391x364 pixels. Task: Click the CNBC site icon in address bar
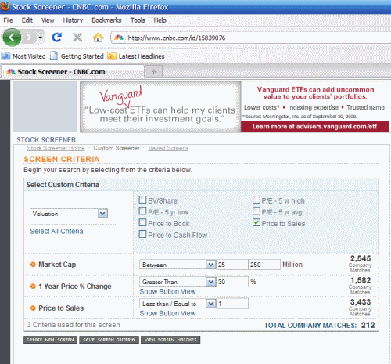pos(119,38)
